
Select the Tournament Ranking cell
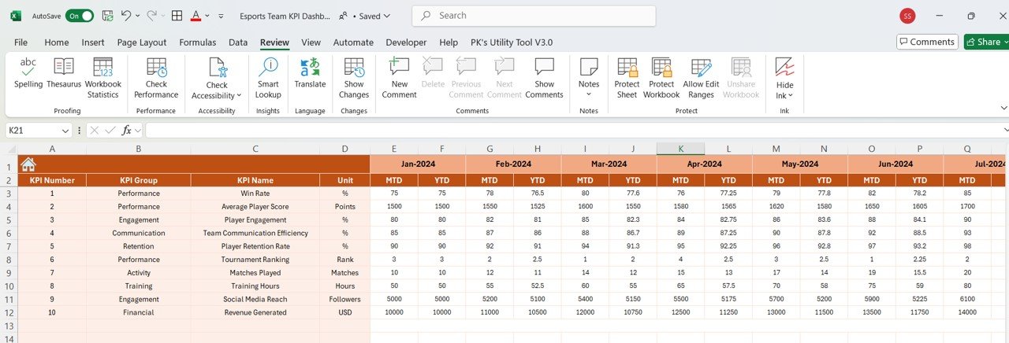click(x=255, y=260)
